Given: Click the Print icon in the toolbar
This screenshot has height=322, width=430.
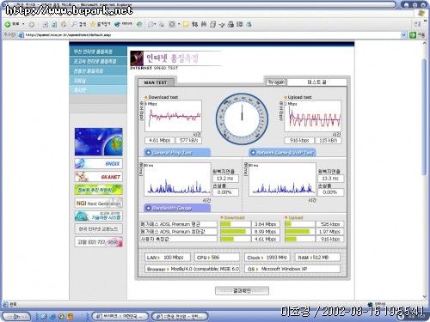Looking at the screenshot, I should point(230,25).
